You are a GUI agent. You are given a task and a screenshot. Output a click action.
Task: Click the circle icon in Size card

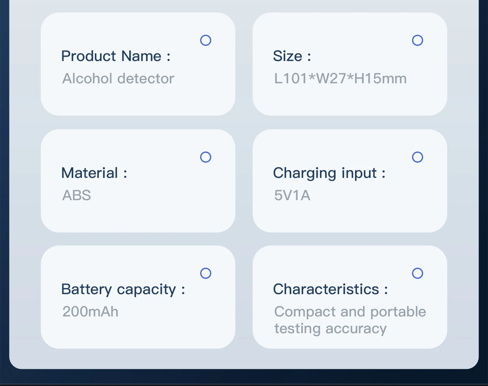tap(417, 40)
